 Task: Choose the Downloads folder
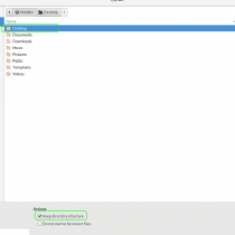tap(120, 41)
